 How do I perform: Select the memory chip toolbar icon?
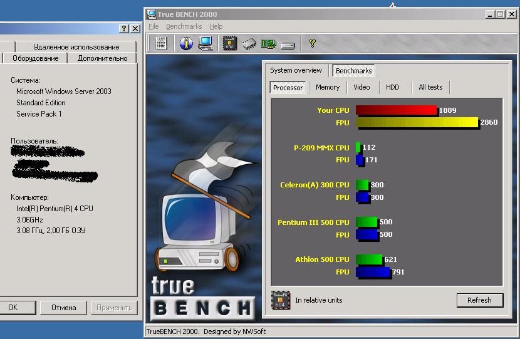point(249,43)
